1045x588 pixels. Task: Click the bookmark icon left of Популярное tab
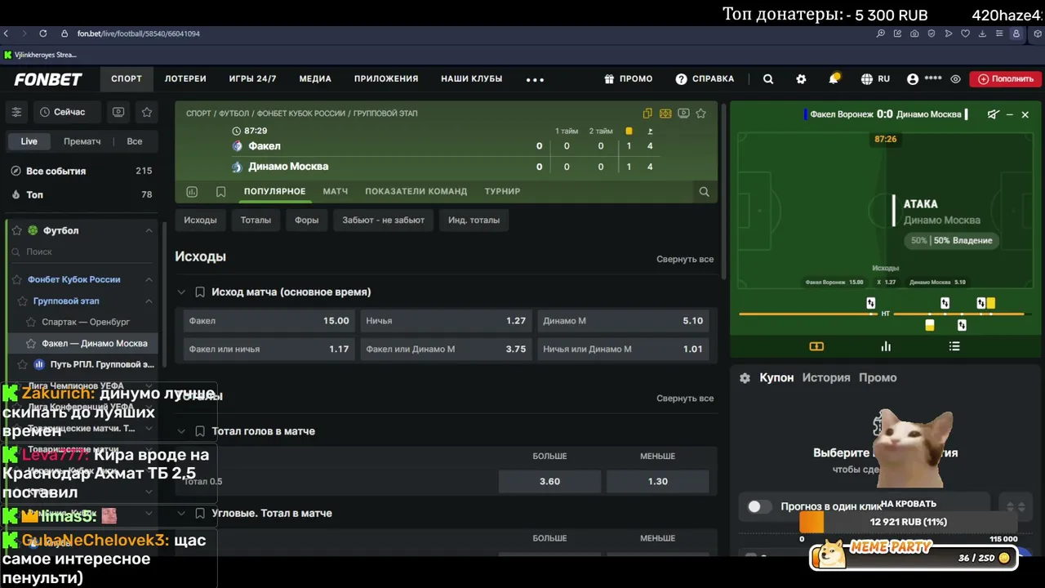coord(220,192)
